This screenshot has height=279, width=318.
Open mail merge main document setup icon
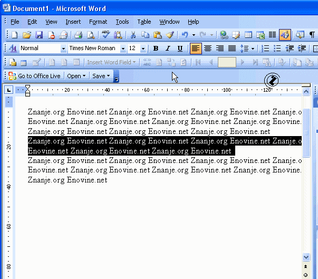tap(13, 62)
